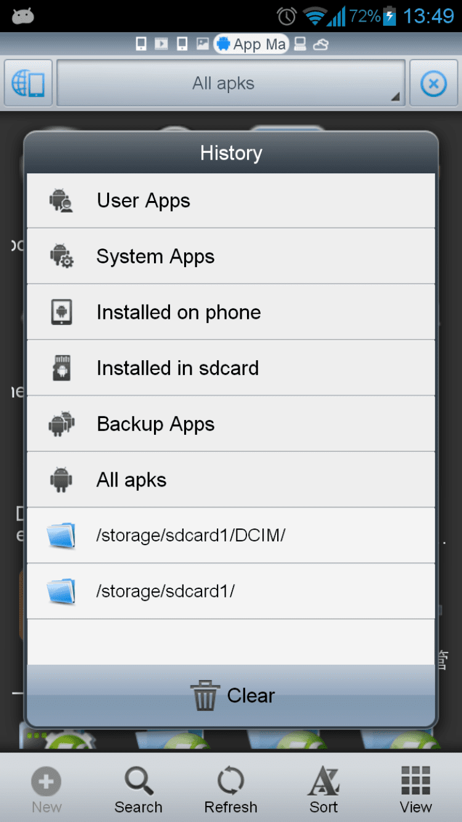
Task: Switch to the picture gallery tab icon
Action: pos(202,44)
